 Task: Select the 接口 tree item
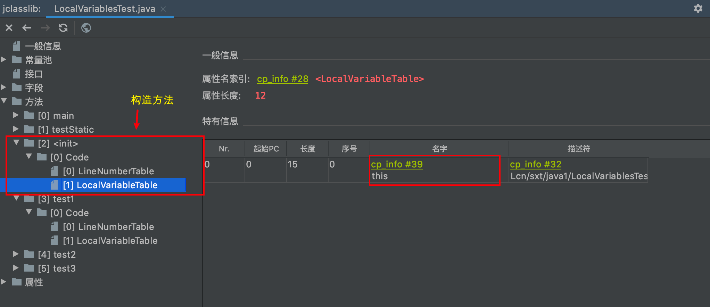[34, 74]
